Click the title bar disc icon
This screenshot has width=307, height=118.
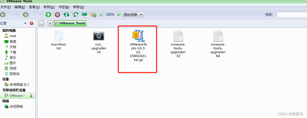(x=2, y=1)
